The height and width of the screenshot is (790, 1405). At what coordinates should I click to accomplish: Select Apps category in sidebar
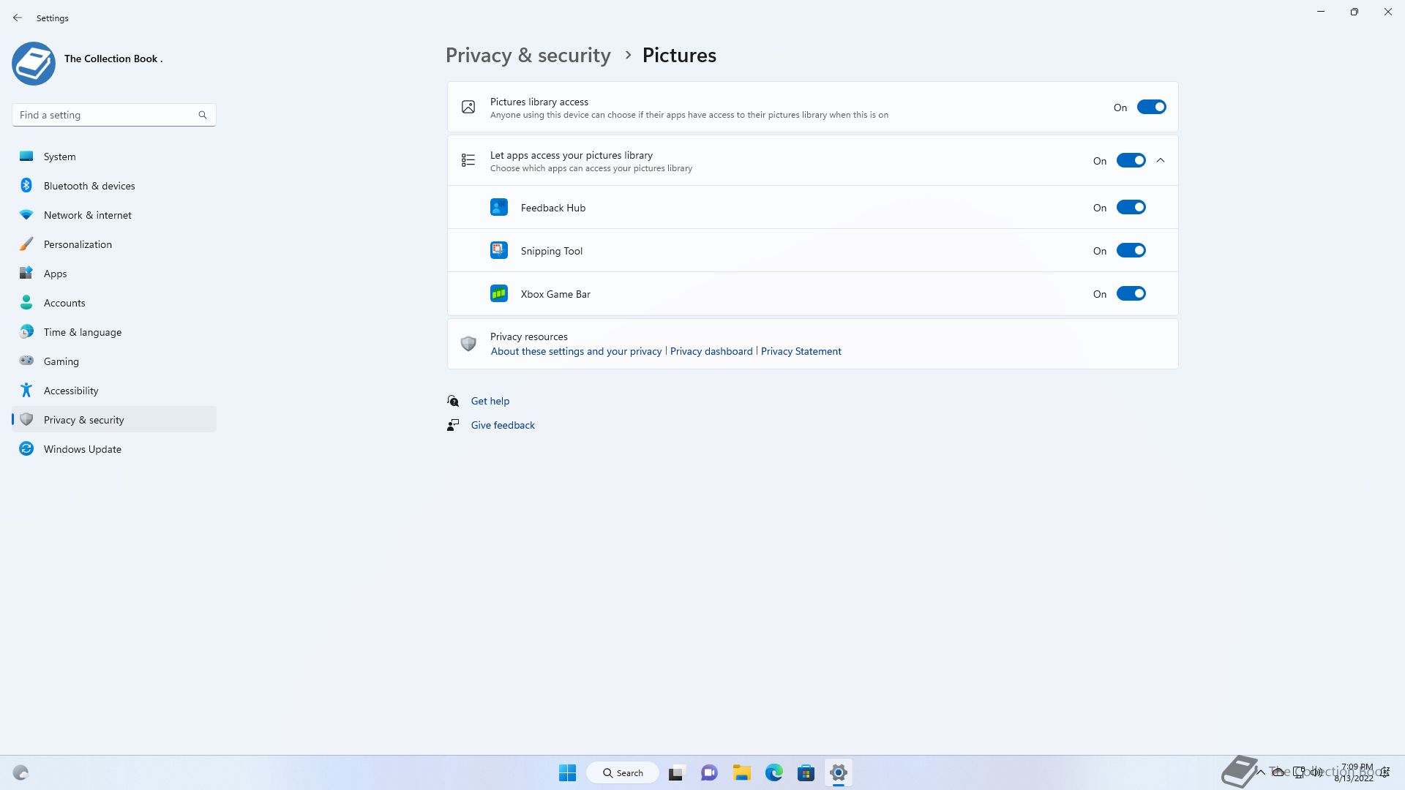pyautogui.click(x=114, y=273)
